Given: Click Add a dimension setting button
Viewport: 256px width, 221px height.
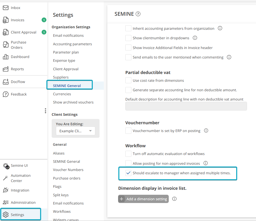Looking at the screenshot, I should pyautogui.click(x=143, y=199).
